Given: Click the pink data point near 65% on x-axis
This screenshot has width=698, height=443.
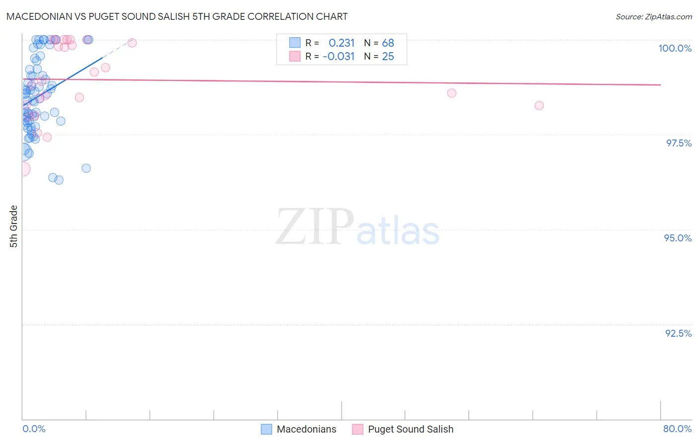Looking at the screenshot, I should 539,105.
